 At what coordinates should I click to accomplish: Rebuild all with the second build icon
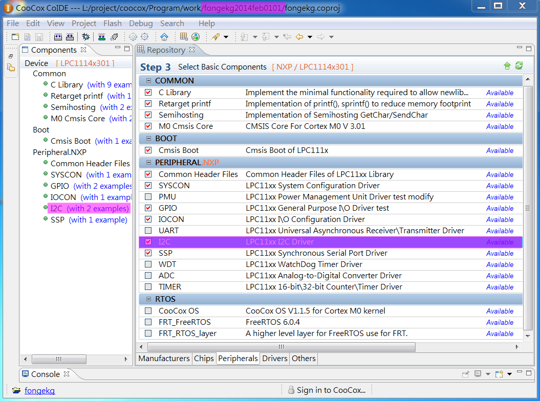click(70, 36)
